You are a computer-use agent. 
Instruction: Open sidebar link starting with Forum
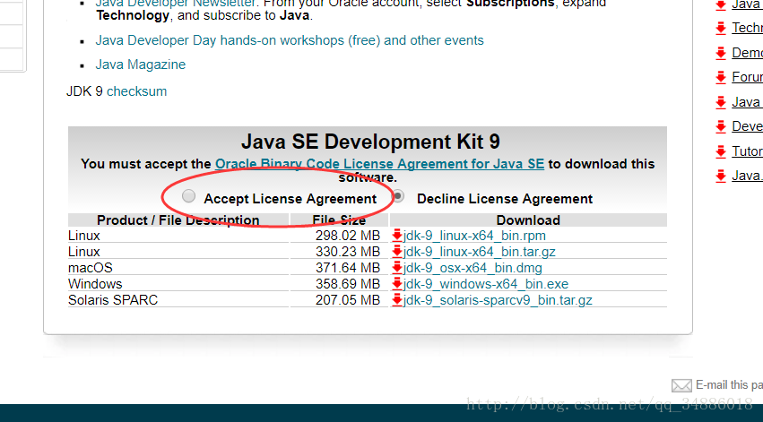[748, 77]
